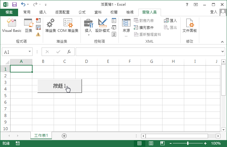The image size is (227, 147).
Task: Click the 按鈕 1 form button
Action: pos(60,86)
